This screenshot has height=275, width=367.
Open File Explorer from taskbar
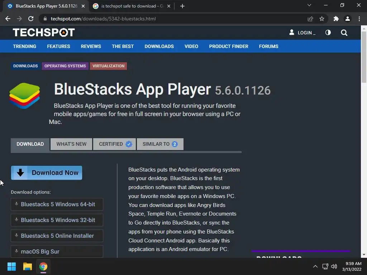[x=27, y=266]
